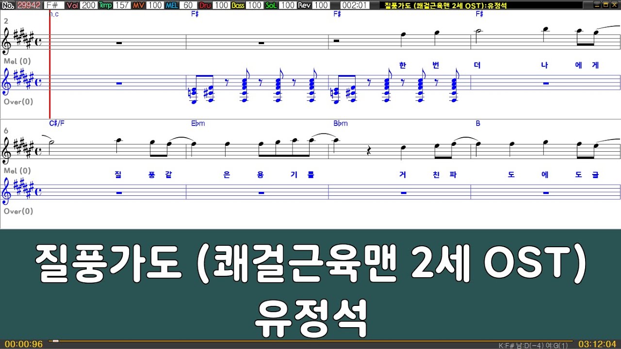Click the lyric syllable 질
The height and width of the screenshot is (349, 621).
pos(118,175)
